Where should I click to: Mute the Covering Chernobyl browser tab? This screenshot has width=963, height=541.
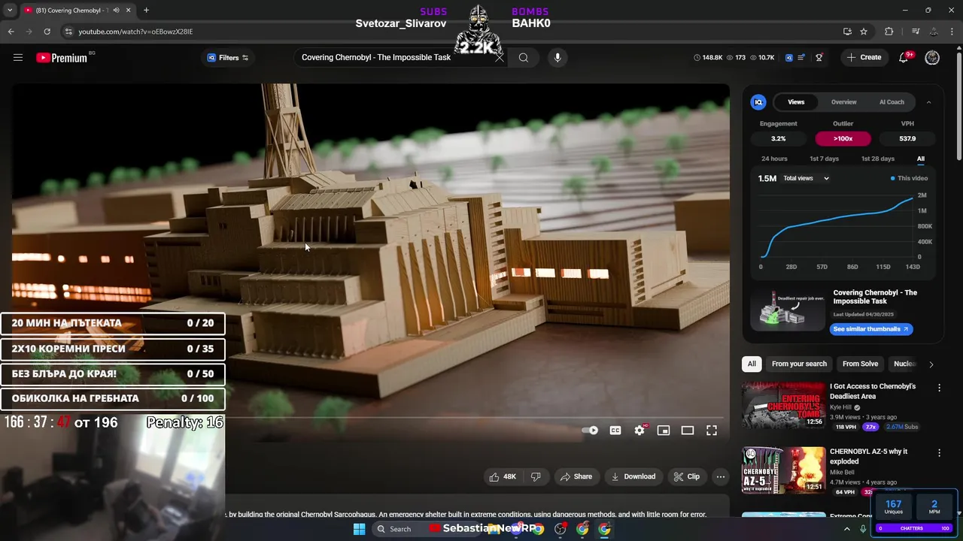(x=116, y=11)
